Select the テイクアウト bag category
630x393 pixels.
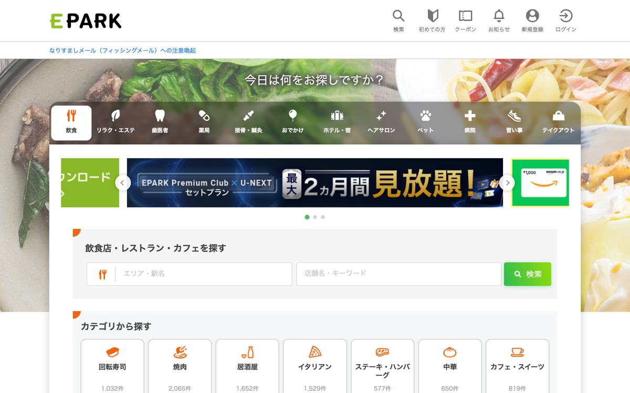(x=558, y=123)
